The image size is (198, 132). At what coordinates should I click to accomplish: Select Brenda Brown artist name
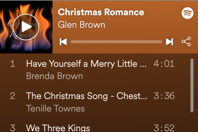pyautogui.click(x=55, y=76)
